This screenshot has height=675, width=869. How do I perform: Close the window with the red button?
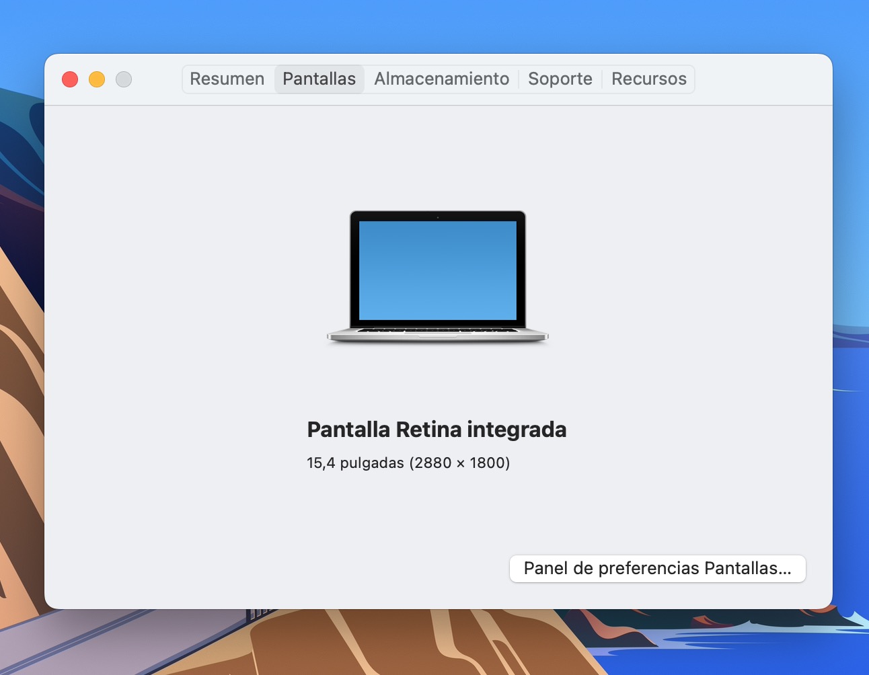[x=70, y=79]
